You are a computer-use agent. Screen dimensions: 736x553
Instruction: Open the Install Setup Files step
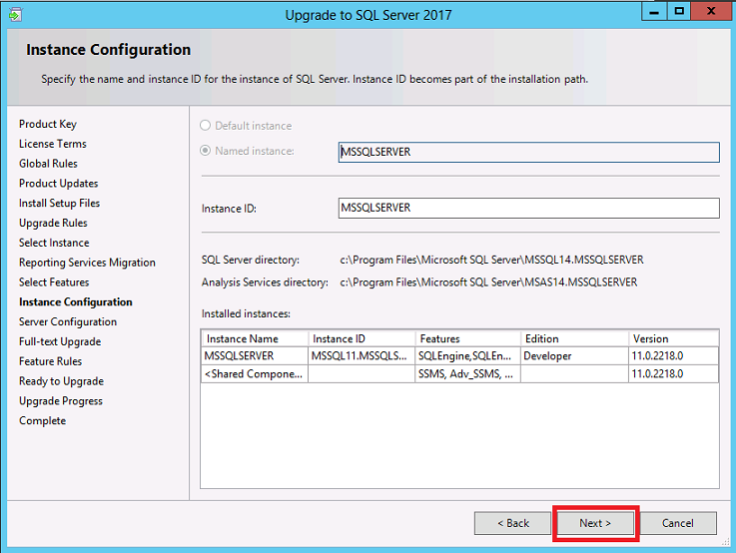coord(60,203)
